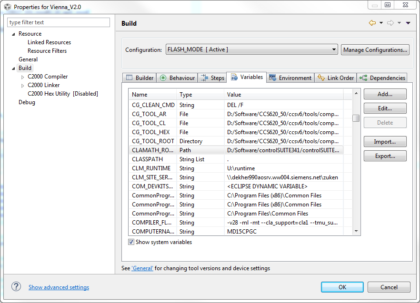Select General in the tree
The width and height of the screenshot is (420, 303).
(28, 59)
